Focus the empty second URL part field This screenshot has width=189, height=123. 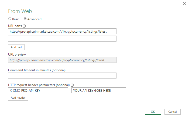pyautogui.click(x=62, y=39)
